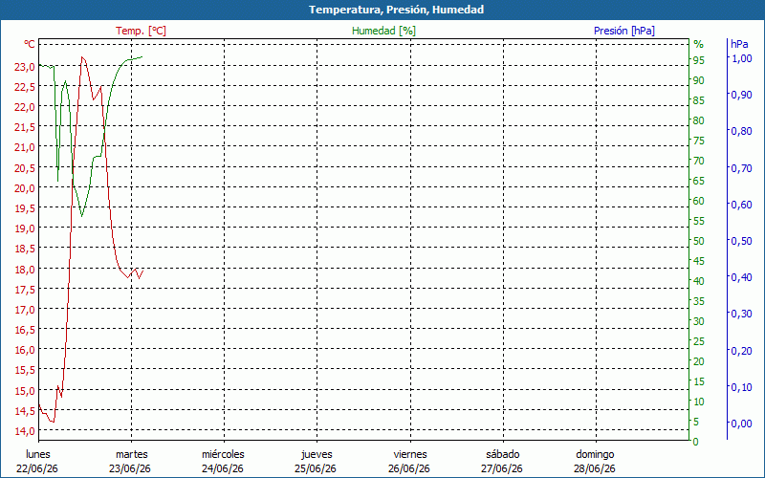Click the 0,80 pressure axis value
This screenshot has width=765, height=478.
[x=741, y=131]
